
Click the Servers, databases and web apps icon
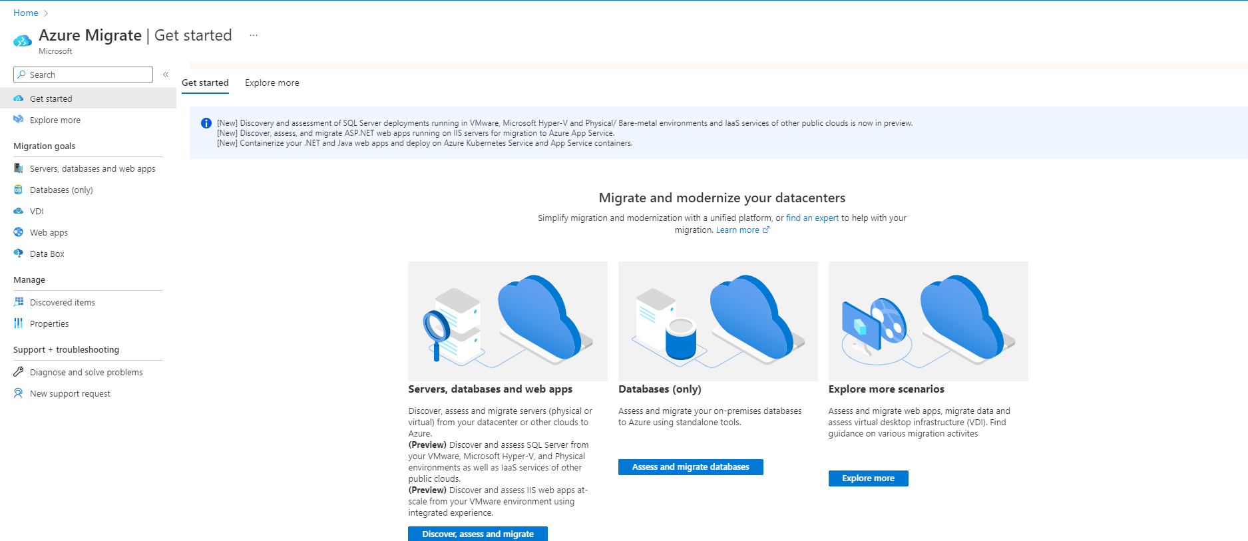pyautogui.click(x=19, y=168)
